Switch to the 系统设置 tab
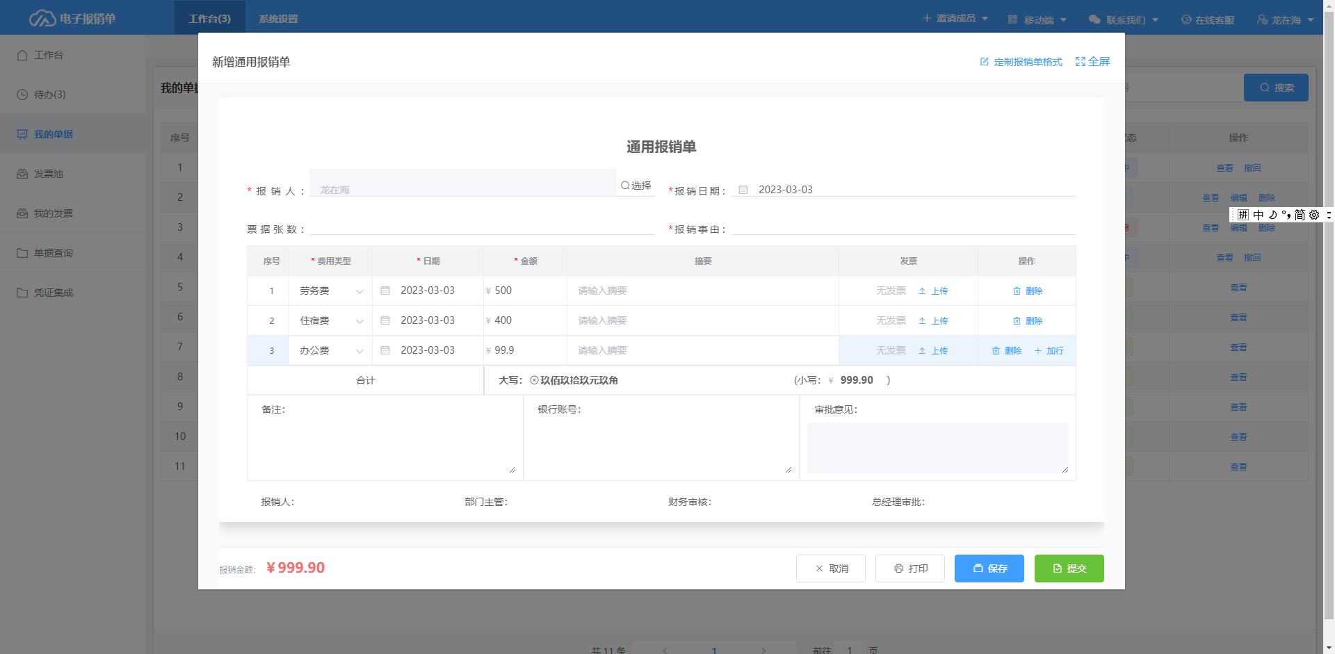 [x=278, y=18]
